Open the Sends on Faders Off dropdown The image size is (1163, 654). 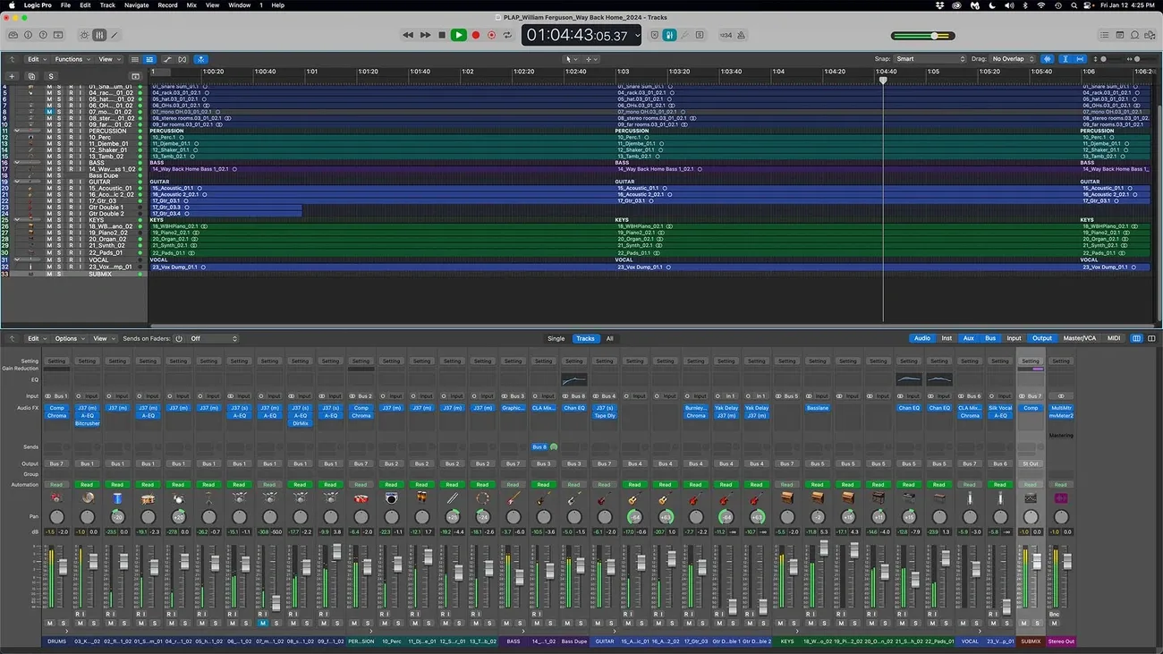(x=215, y=338)
